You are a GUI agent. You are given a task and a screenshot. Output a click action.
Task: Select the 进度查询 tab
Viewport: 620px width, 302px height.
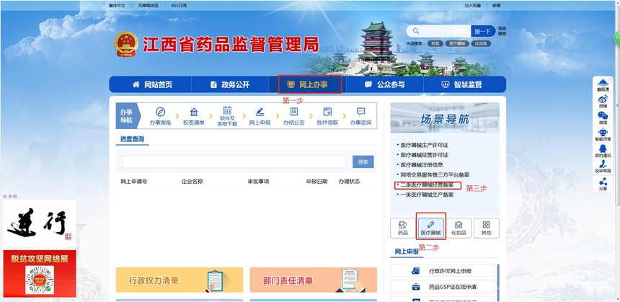[x=132, y=139]
